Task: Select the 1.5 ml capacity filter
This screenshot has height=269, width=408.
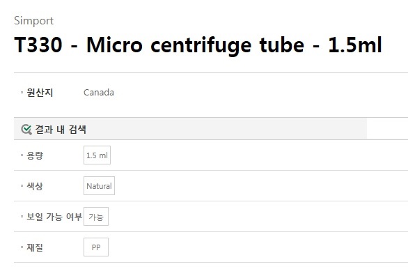Action: (97, 155)
